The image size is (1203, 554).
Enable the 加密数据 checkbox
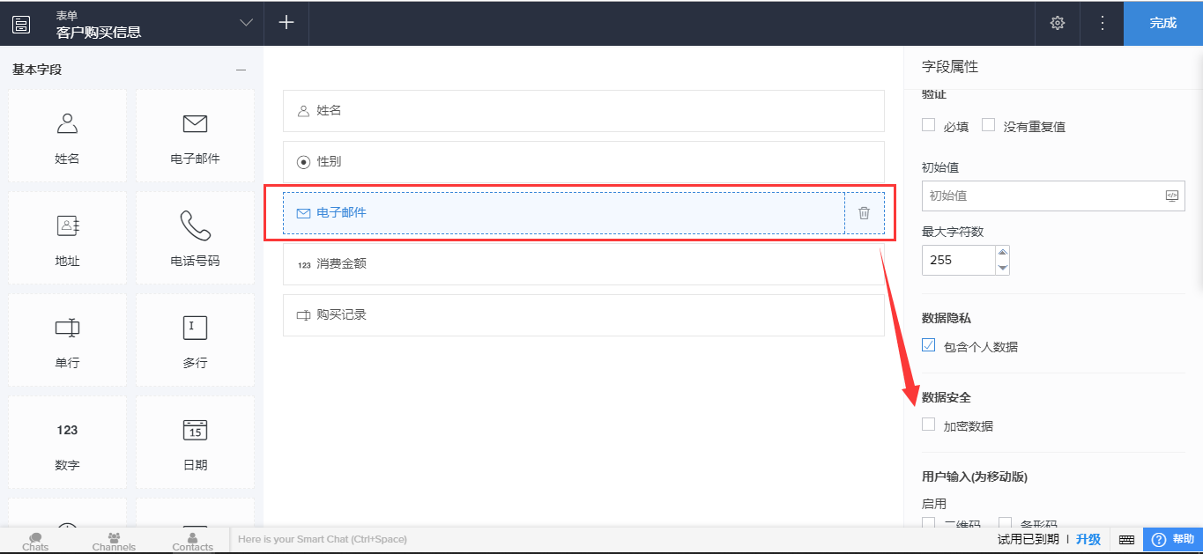[928, 425]
